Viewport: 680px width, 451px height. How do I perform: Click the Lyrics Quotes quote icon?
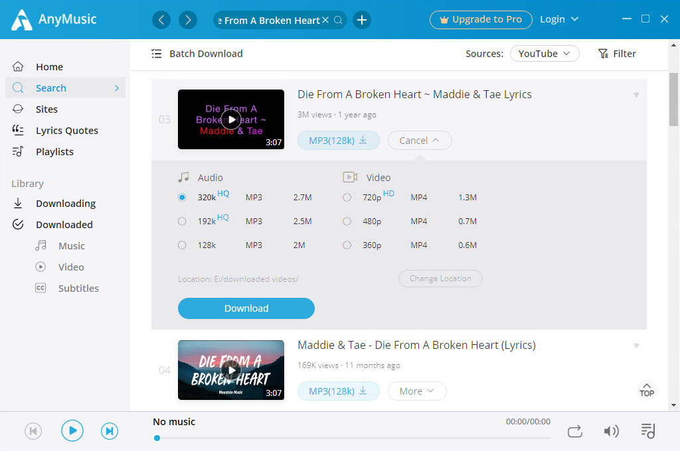[18, 130]
